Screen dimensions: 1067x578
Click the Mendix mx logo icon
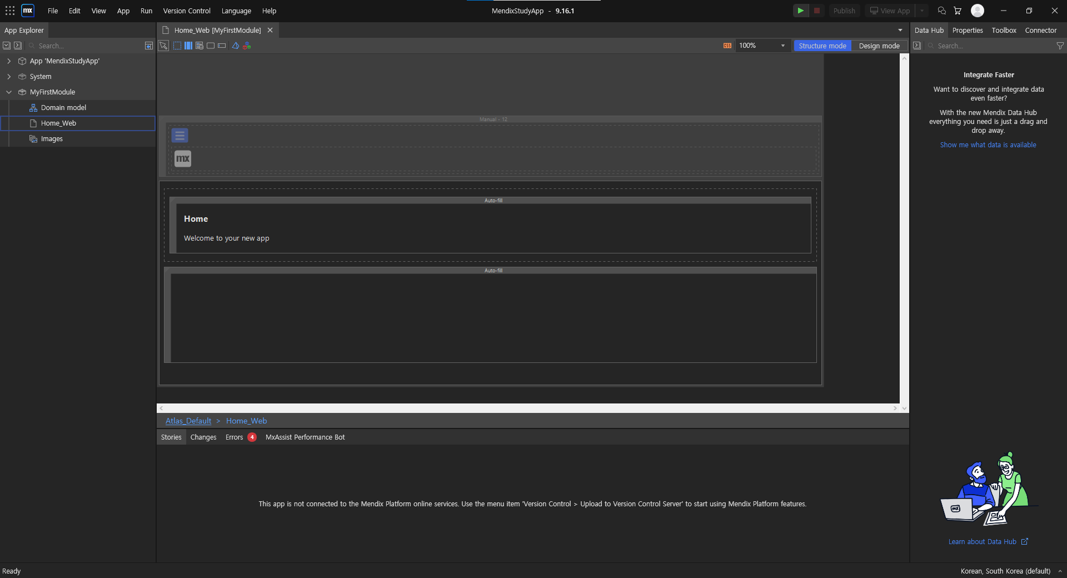pyautogui.click(x=28, y=11)
